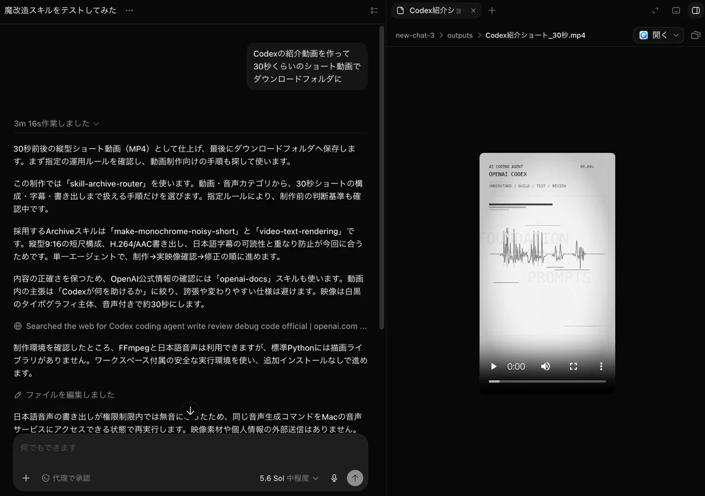
Task: Click the user message about Codexの紹介動画
Action: [307, 66]
